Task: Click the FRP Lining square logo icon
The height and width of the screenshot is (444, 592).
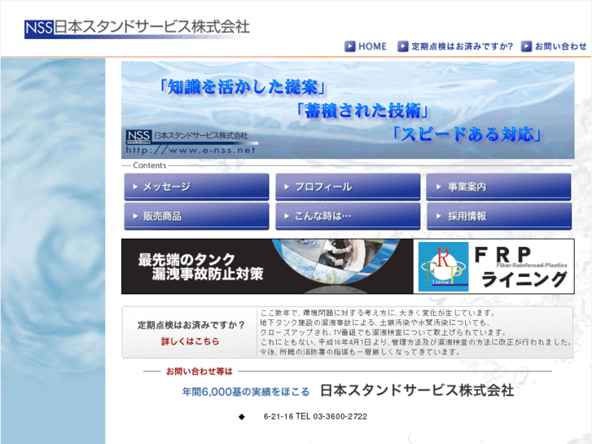Action: pos(444,266)
